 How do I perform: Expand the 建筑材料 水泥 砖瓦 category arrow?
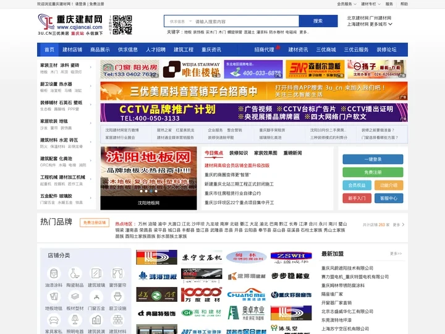point(91,142)
